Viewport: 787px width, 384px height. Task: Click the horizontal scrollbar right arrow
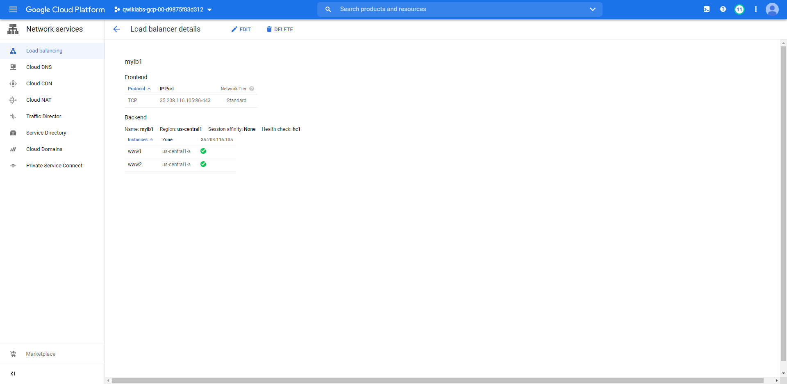(776, 381)
